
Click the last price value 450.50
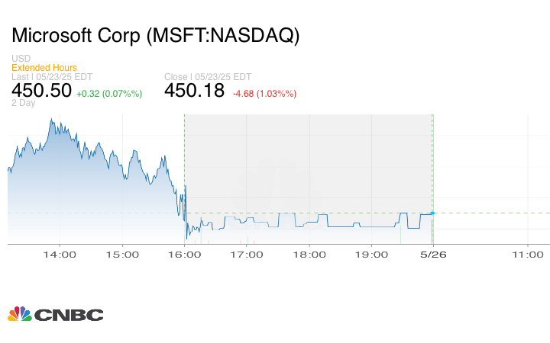pos(41,91)
